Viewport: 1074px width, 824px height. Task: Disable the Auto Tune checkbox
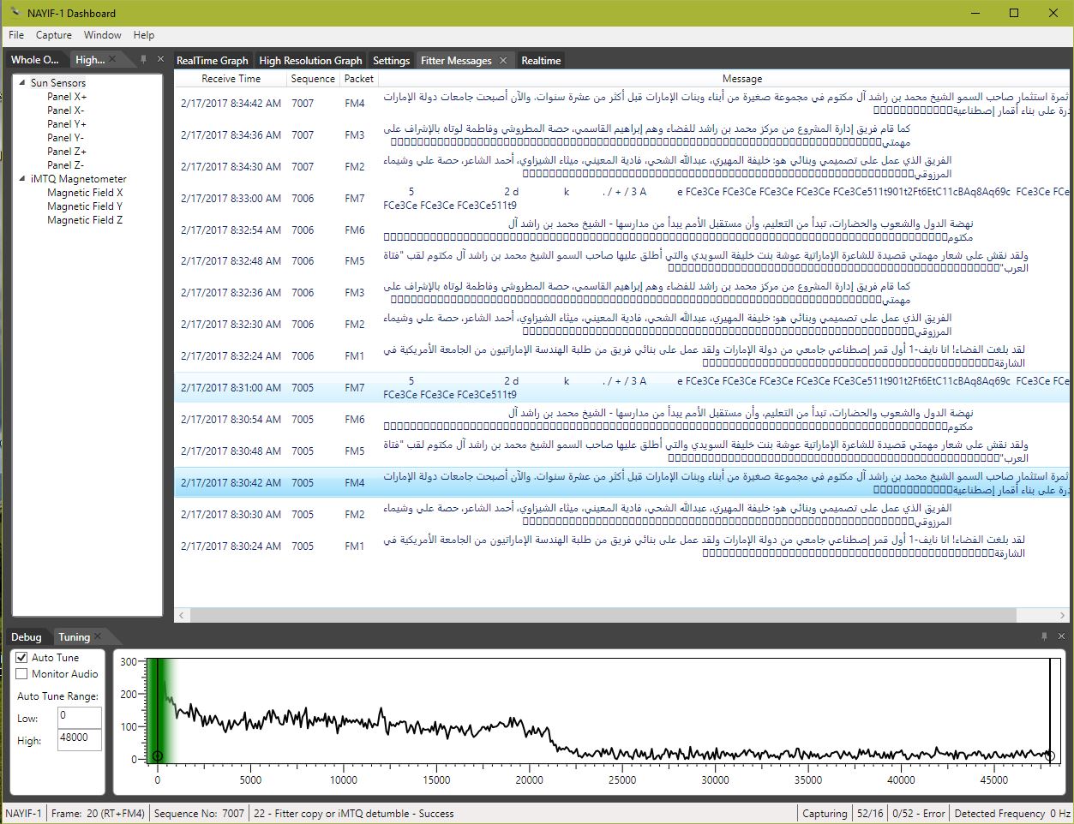coord(22,658)
